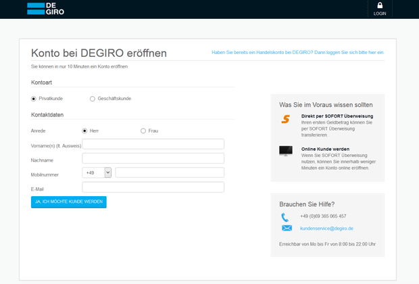Click the 'Brauchen Sie Hilfe?' heading
Viewport: 419px width, 284px height.
pos(307,204)
